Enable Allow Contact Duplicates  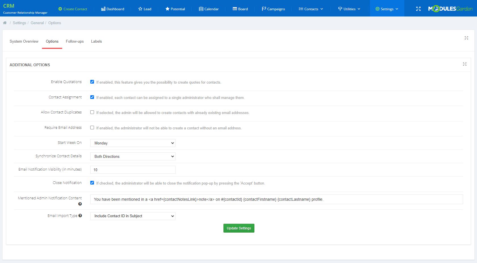pyautogui.click(x=92, y=112)
